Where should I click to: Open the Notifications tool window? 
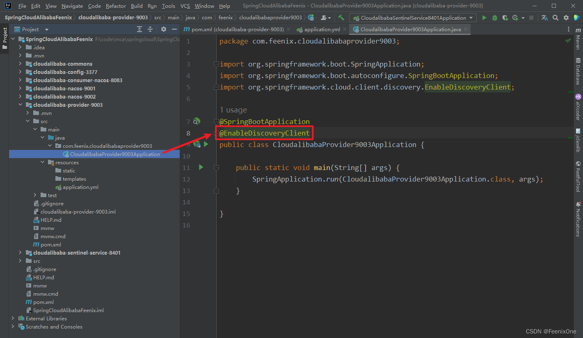coord(578,219)
